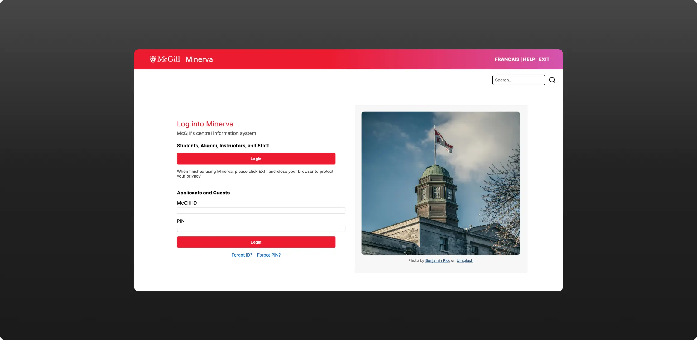Viewport: 697px width, 340px height.
Task: Click into the PIN field
Action: coord(261,229)
